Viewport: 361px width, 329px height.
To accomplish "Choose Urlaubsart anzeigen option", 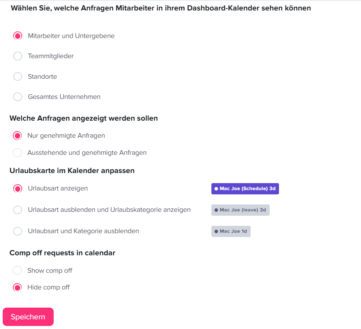I will click(17, 189).
